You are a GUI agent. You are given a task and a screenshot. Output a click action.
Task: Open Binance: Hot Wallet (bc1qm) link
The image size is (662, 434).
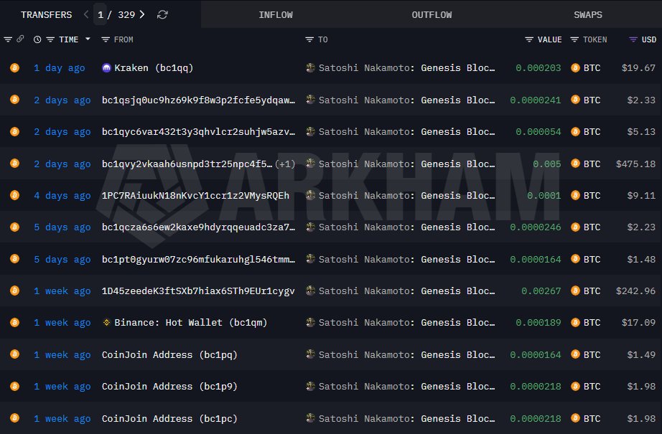[191, 323]
